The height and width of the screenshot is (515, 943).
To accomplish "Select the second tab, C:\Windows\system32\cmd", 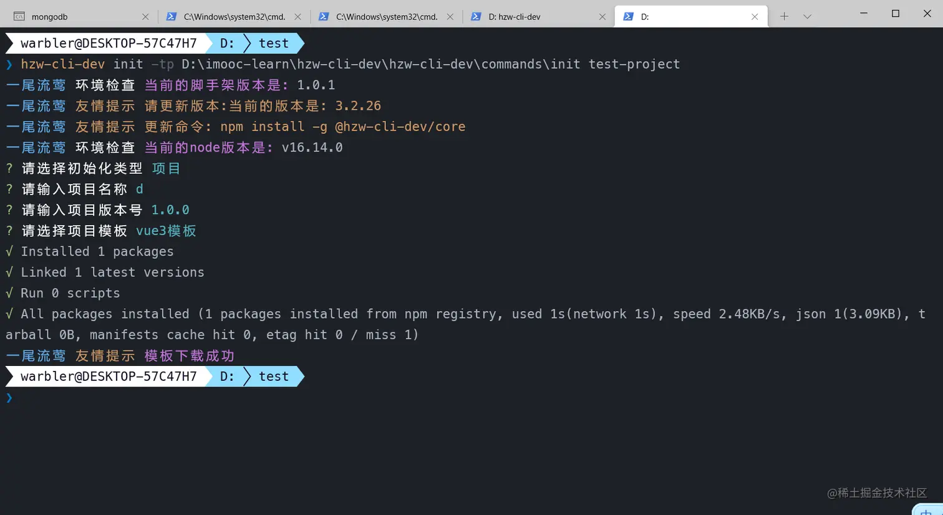I will (x=234, y=17).
